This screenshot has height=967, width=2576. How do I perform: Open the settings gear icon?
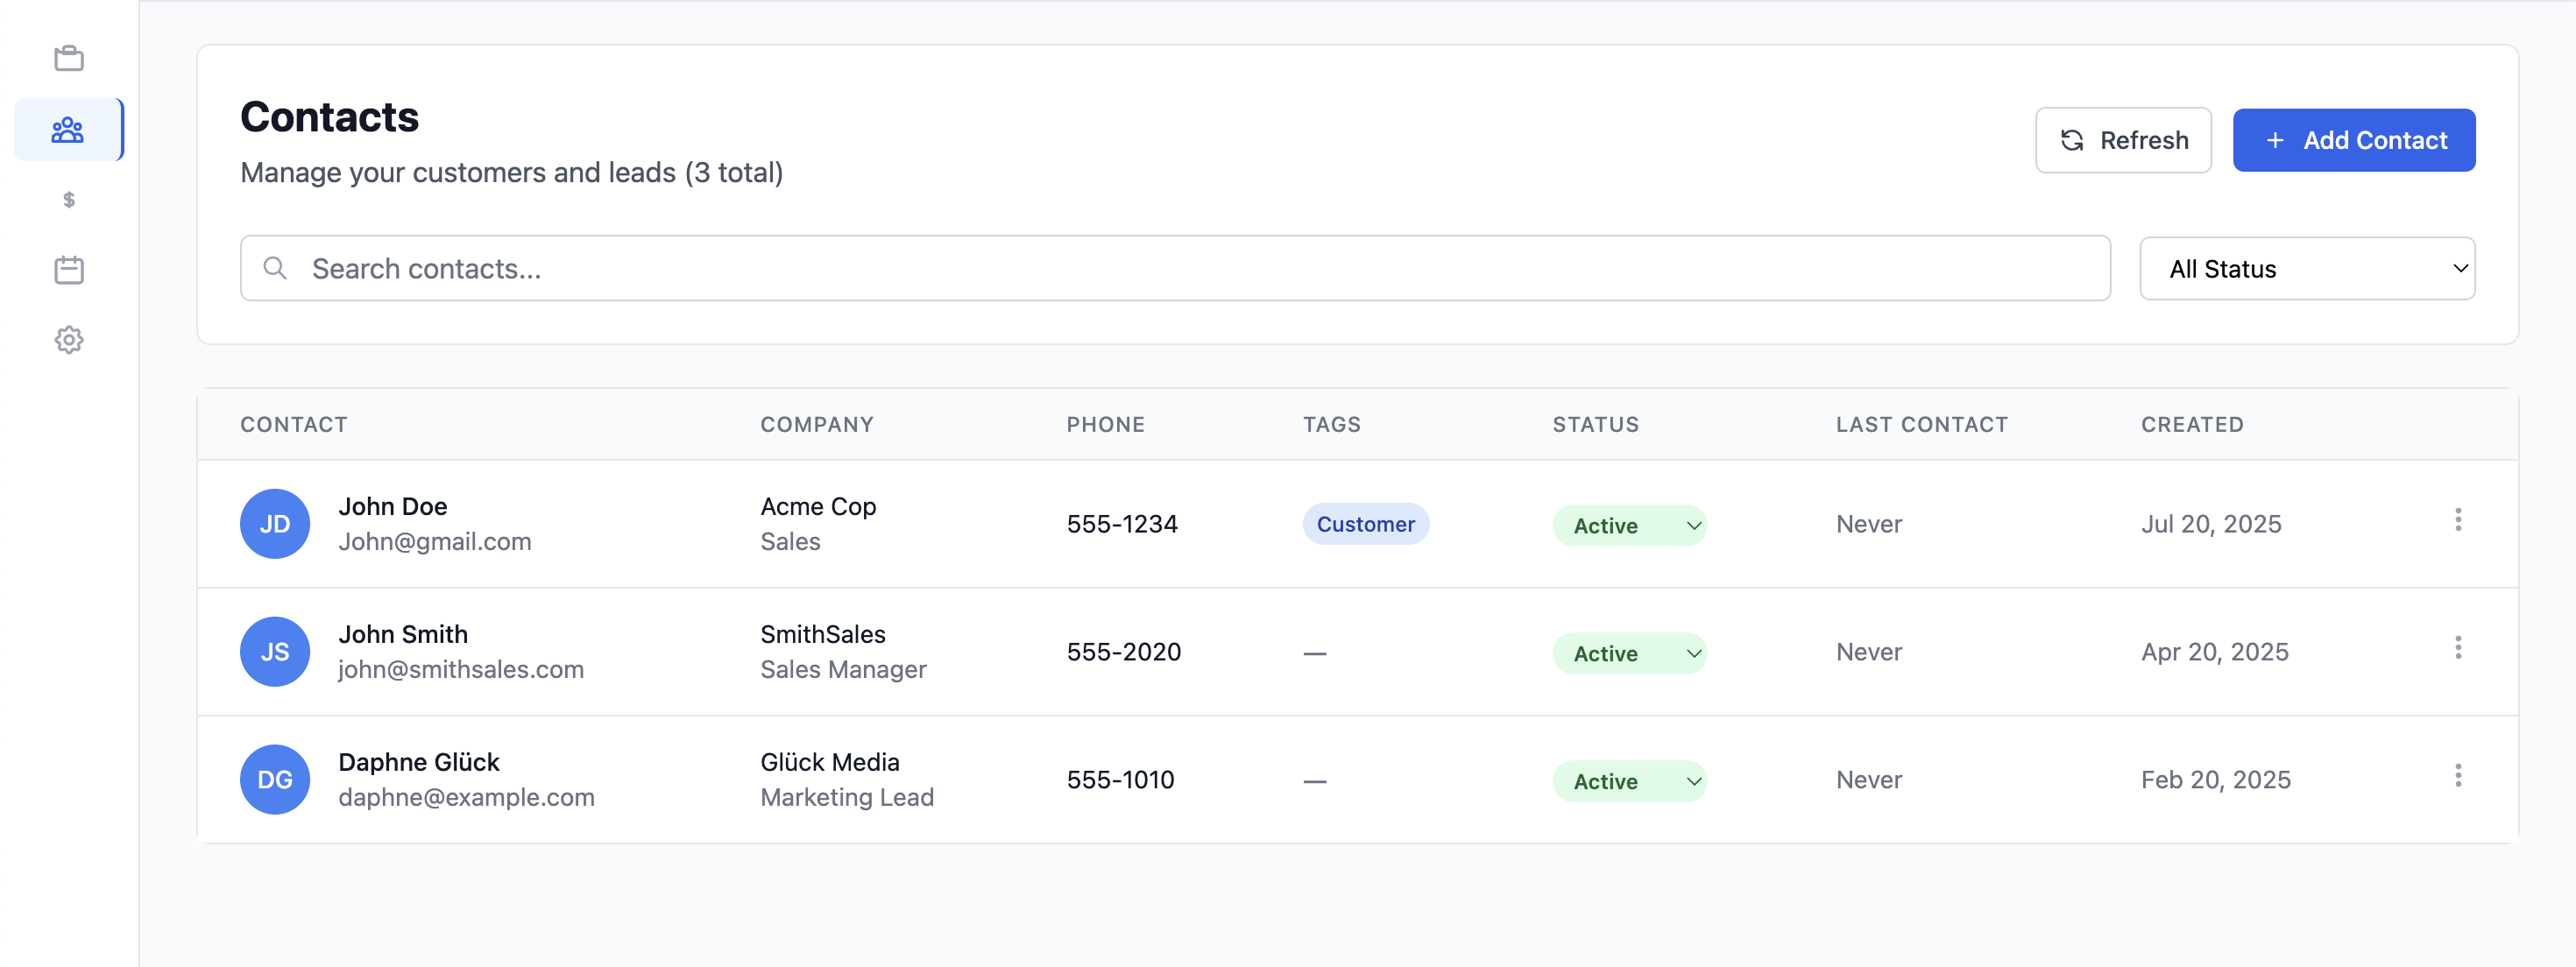[x=69, y=340]
